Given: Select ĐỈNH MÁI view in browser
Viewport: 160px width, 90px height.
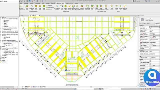Looking at the screenshot, I should click(x=6, y=26).
